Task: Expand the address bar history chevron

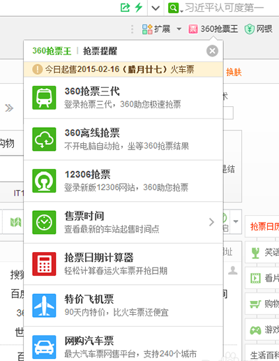Action: 156,8
